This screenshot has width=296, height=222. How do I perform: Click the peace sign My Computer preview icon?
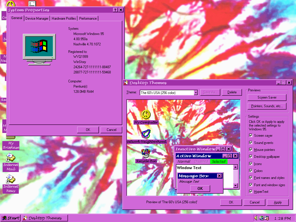(x=146, y=115)
